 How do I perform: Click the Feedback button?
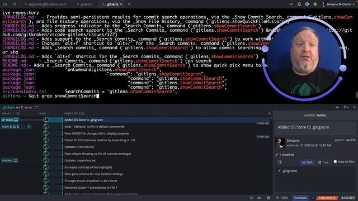pyautogui.click(x=300, y=198)
